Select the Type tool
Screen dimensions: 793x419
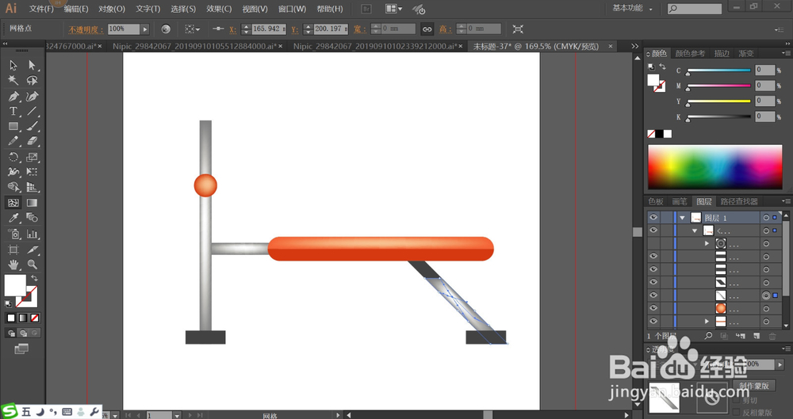[13, 111]
